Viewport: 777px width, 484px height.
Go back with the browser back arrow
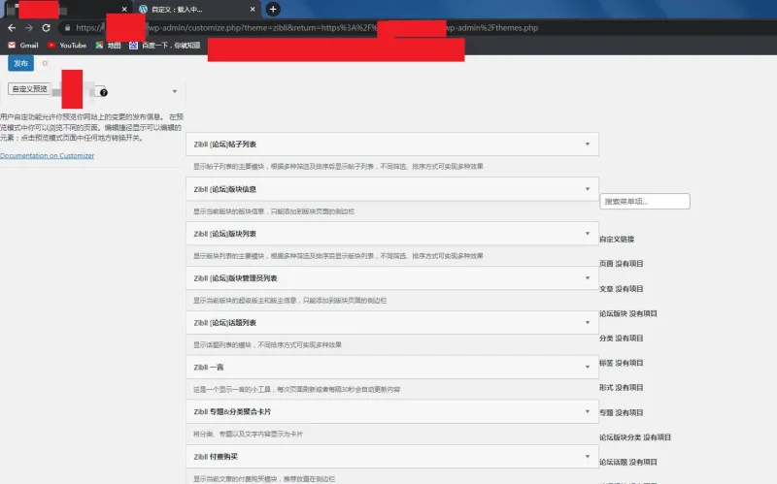12,28
